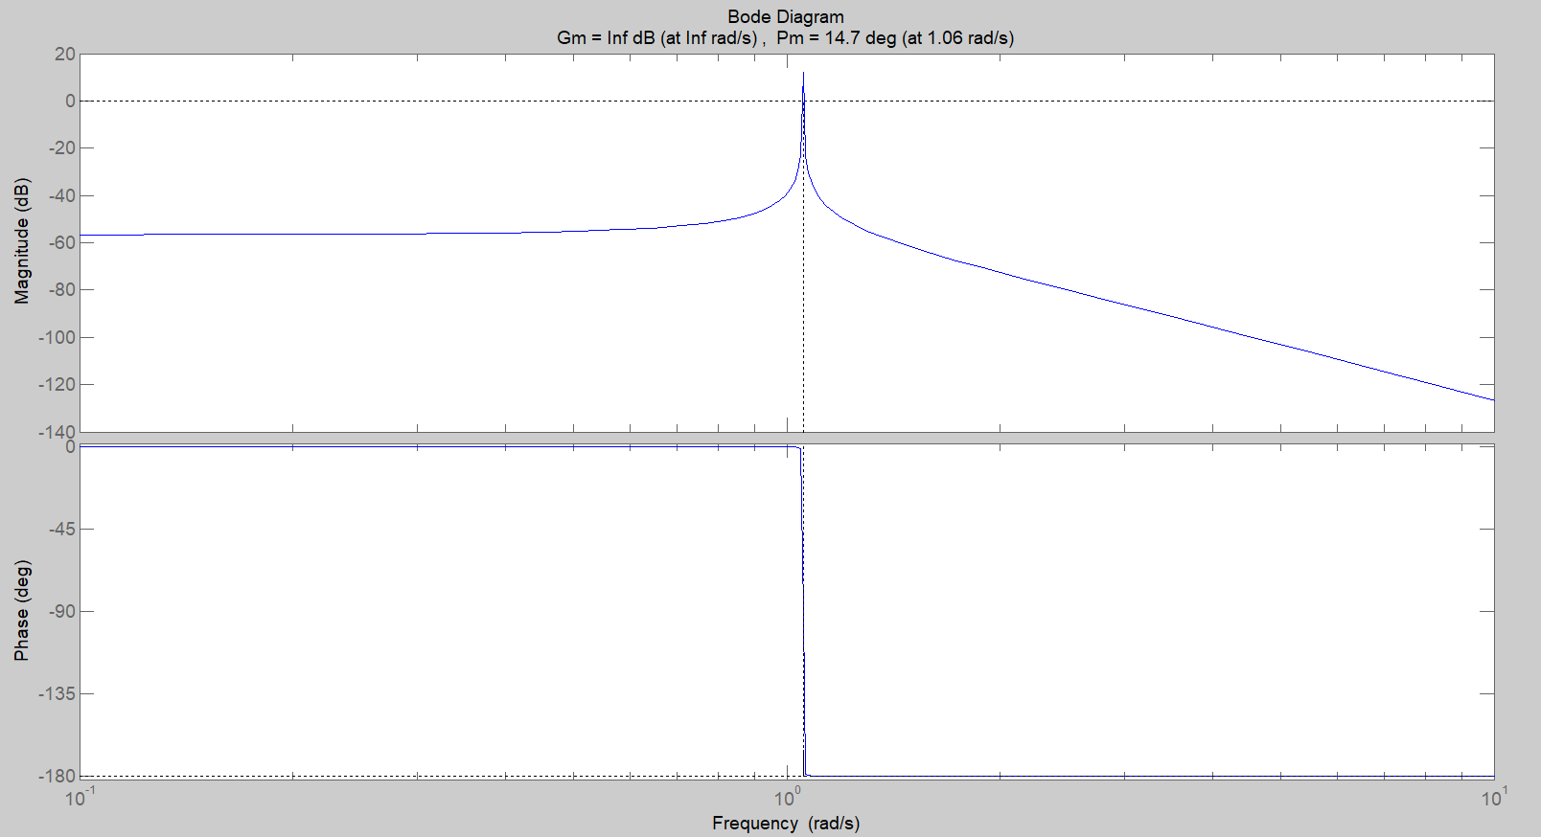
Task: Click the 'Magnitude (dB)' axis label
Action: [x=22, y=241]
